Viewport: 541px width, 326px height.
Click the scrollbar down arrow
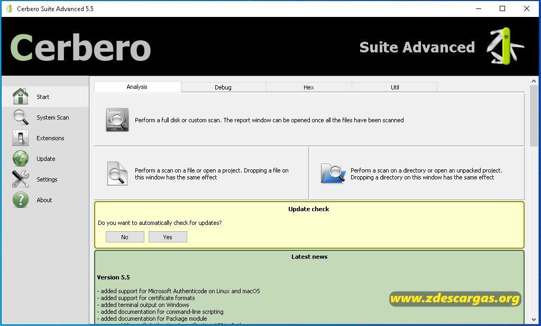point(534,320)
